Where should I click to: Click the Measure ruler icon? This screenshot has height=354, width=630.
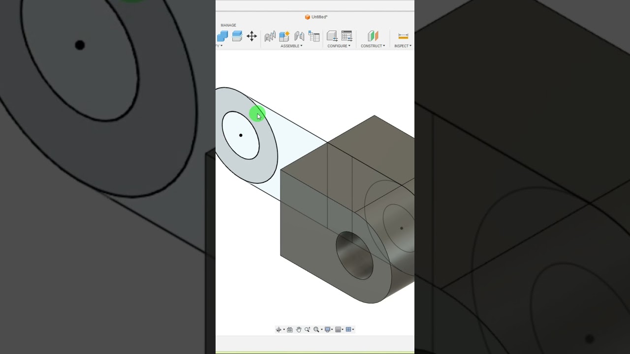pyautogui.click(x=403, y=36)
